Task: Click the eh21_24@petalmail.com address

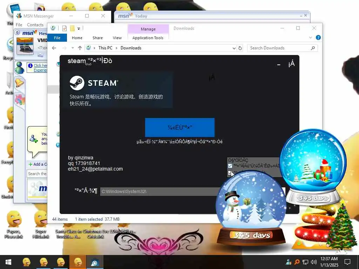Action: (x=95, y=169)
